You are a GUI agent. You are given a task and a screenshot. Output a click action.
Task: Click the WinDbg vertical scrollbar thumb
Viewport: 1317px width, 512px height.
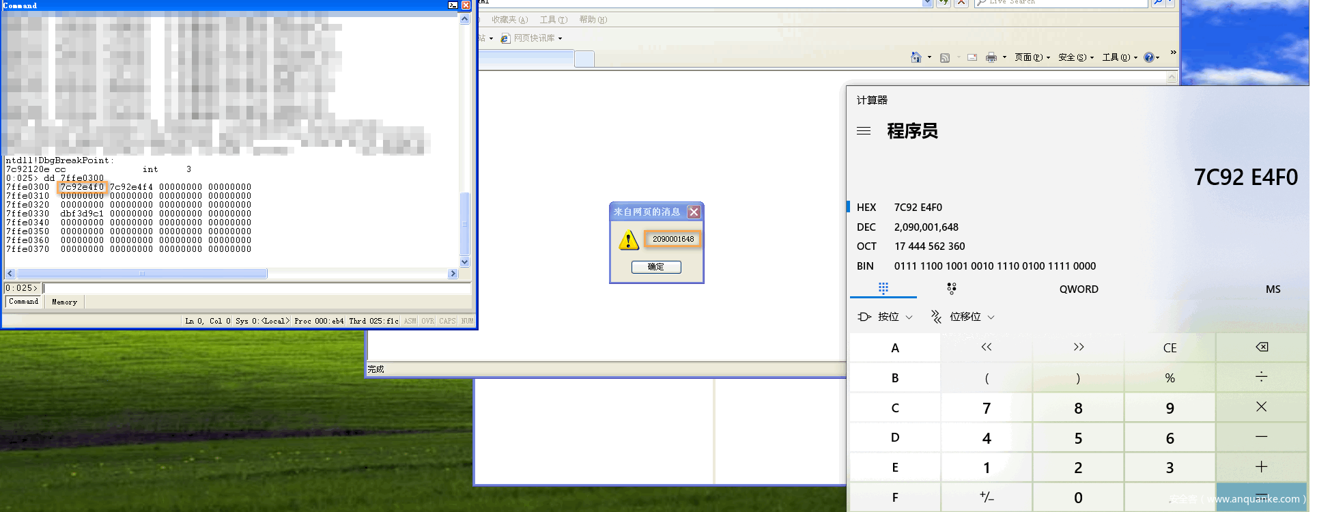coord(465,224)
